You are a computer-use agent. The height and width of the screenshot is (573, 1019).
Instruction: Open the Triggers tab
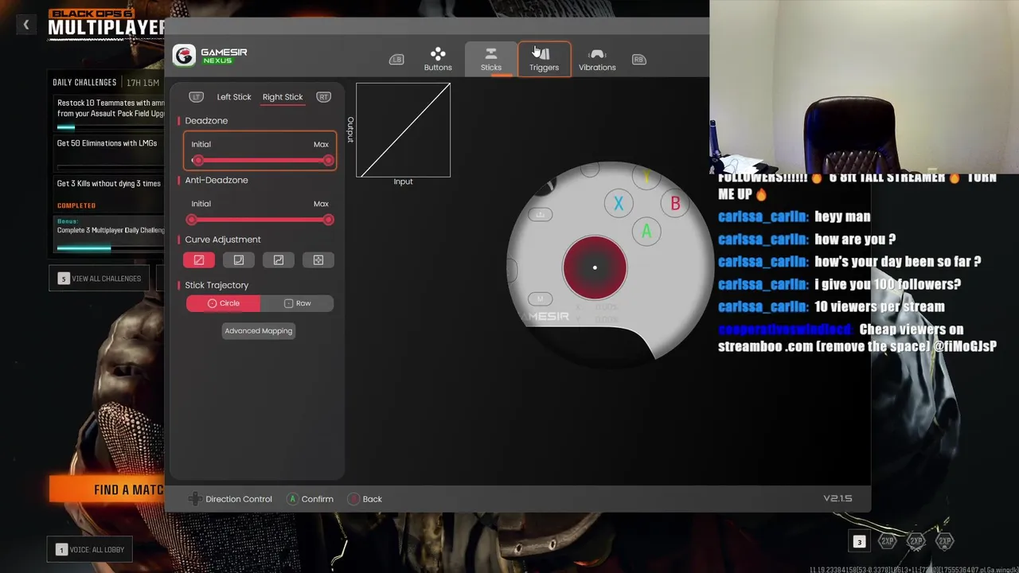tap(545, 60)
